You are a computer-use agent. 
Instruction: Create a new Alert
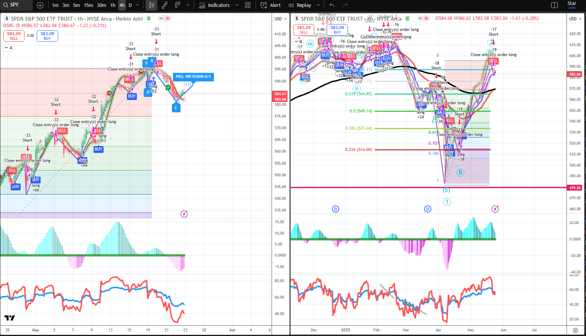(x=270, y=5)
